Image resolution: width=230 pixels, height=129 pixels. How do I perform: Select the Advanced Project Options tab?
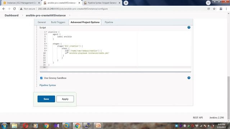(85, 22)
